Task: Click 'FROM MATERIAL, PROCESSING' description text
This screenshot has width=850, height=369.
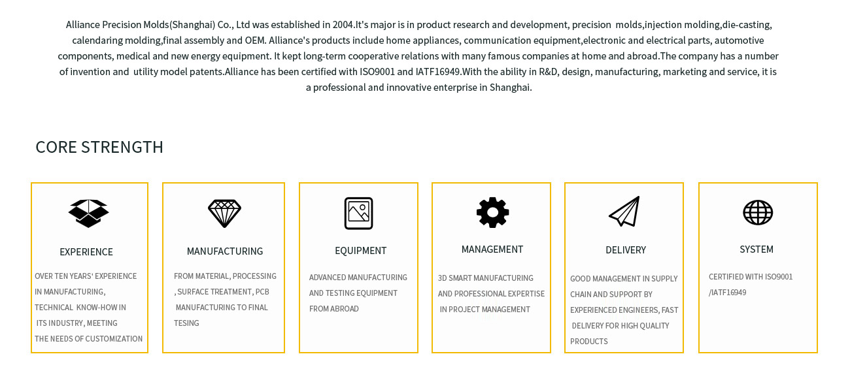Action: point(225,276)
